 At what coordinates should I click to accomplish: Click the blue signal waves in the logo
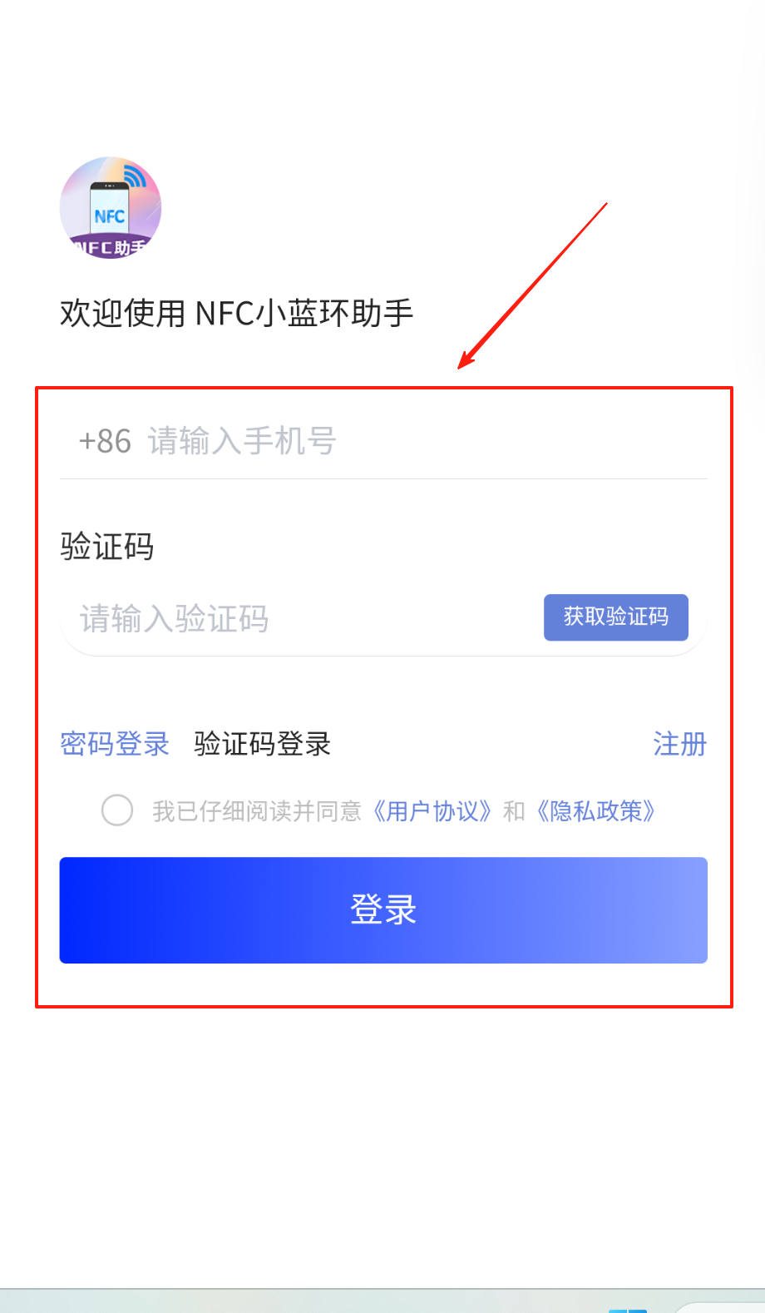(x=135, y=176)
